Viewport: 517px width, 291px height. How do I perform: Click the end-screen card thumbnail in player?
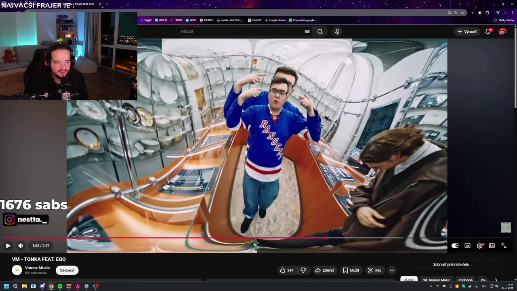506,228
